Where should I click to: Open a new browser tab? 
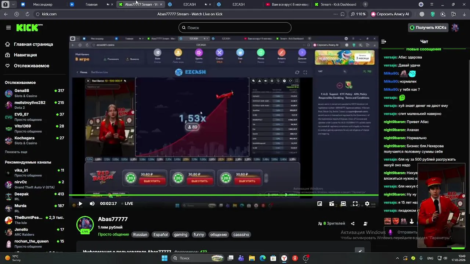click(x=365, y=4)
